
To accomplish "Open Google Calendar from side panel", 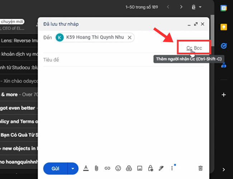I will coord(224,8).
